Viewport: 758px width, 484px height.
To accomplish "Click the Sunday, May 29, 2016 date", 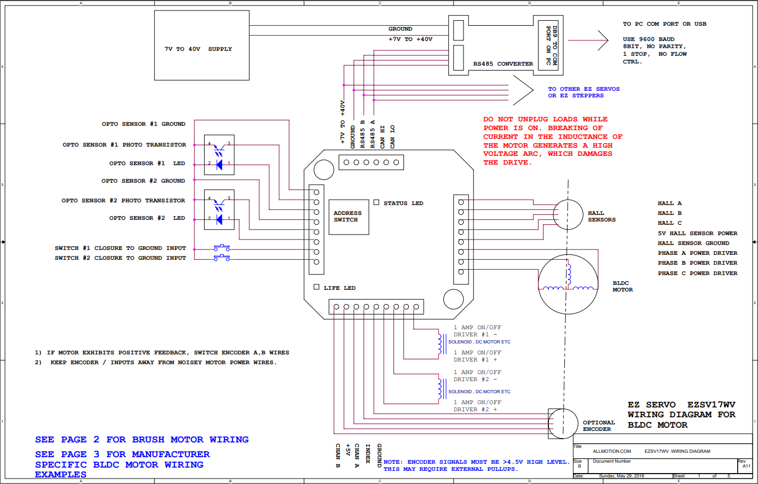I will pyautogui.click(x=622, y=476).
